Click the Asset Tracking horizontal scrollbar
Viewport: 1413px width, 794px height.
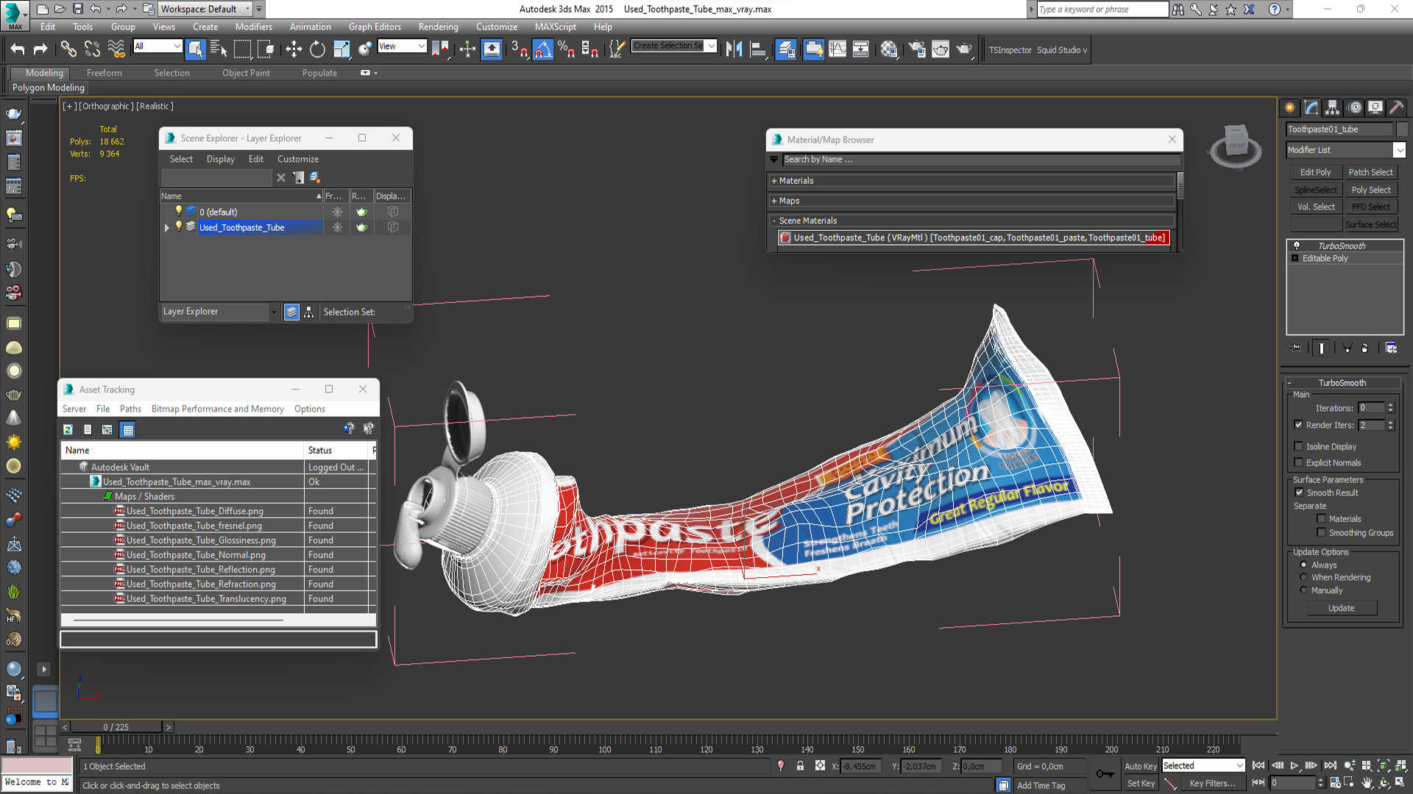point(179,620)
